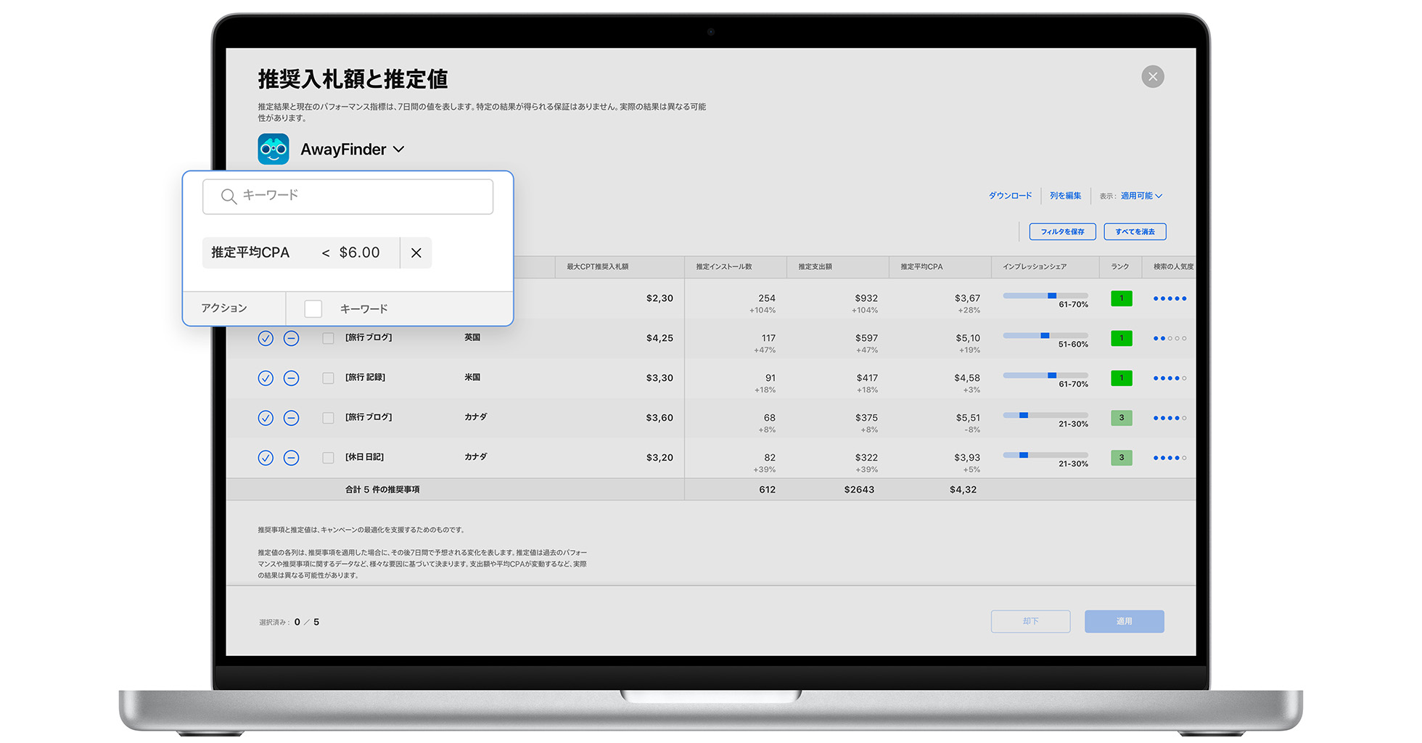
Task: Click the AwayFinder app icon
Action: (274, 149)
